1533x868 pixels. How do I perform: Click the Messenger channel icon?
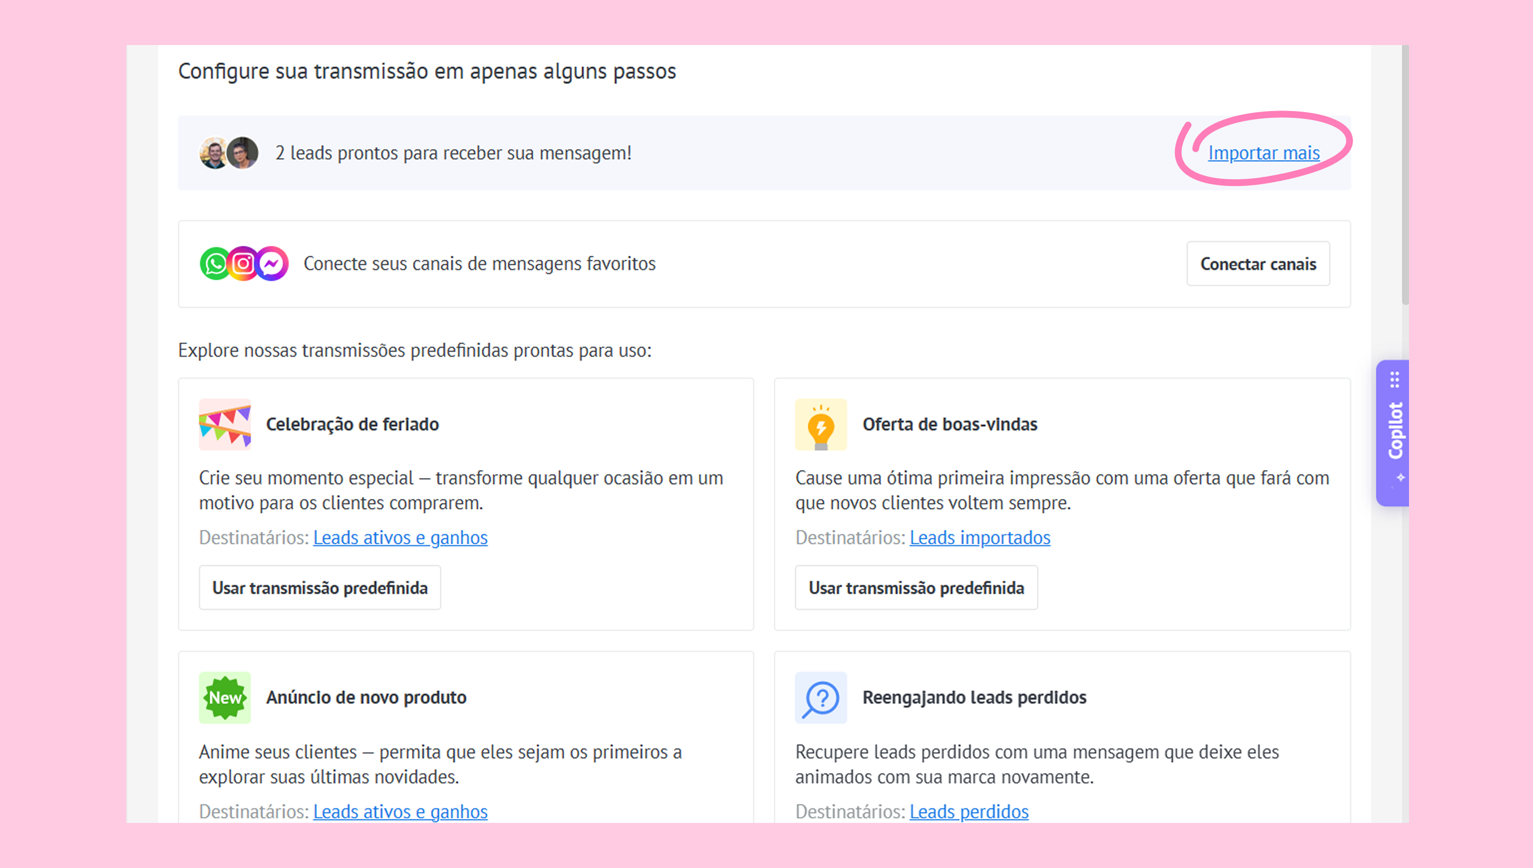[x=272, y=264]
